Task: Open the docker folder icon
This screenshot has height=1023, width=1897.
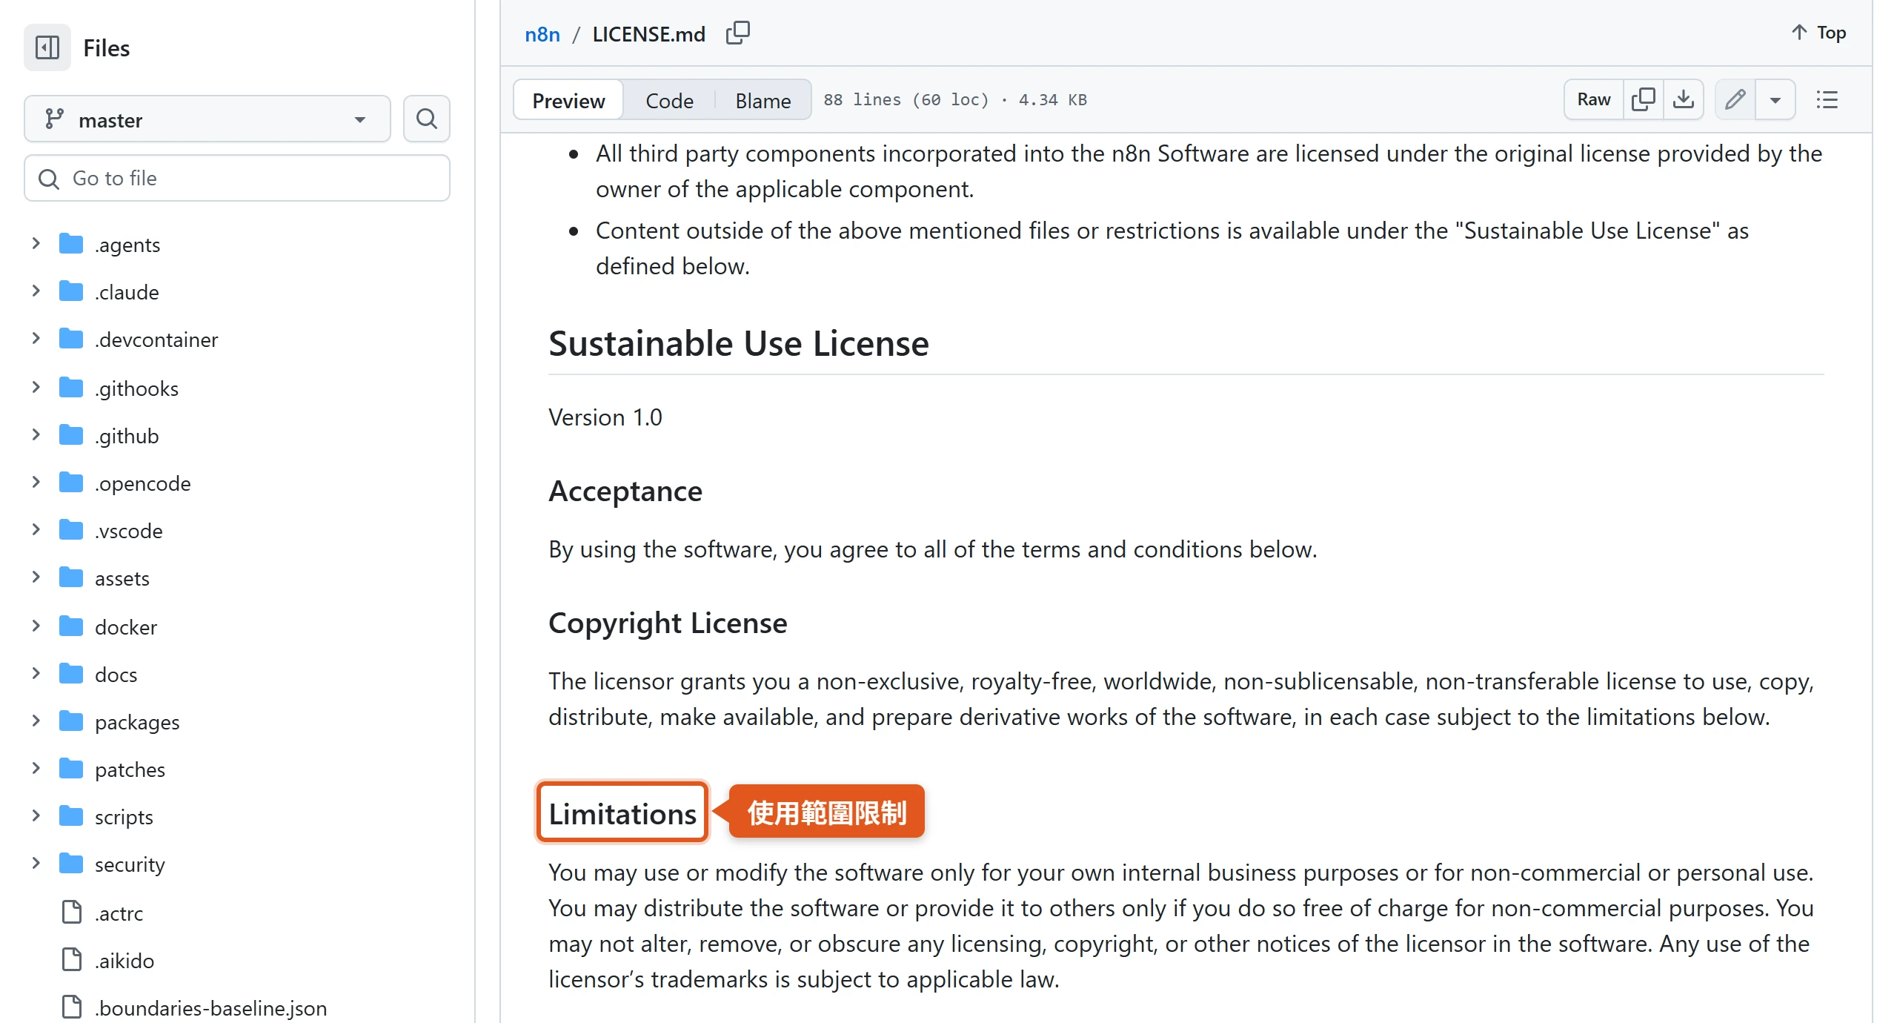Action: (x=71, y=626)
